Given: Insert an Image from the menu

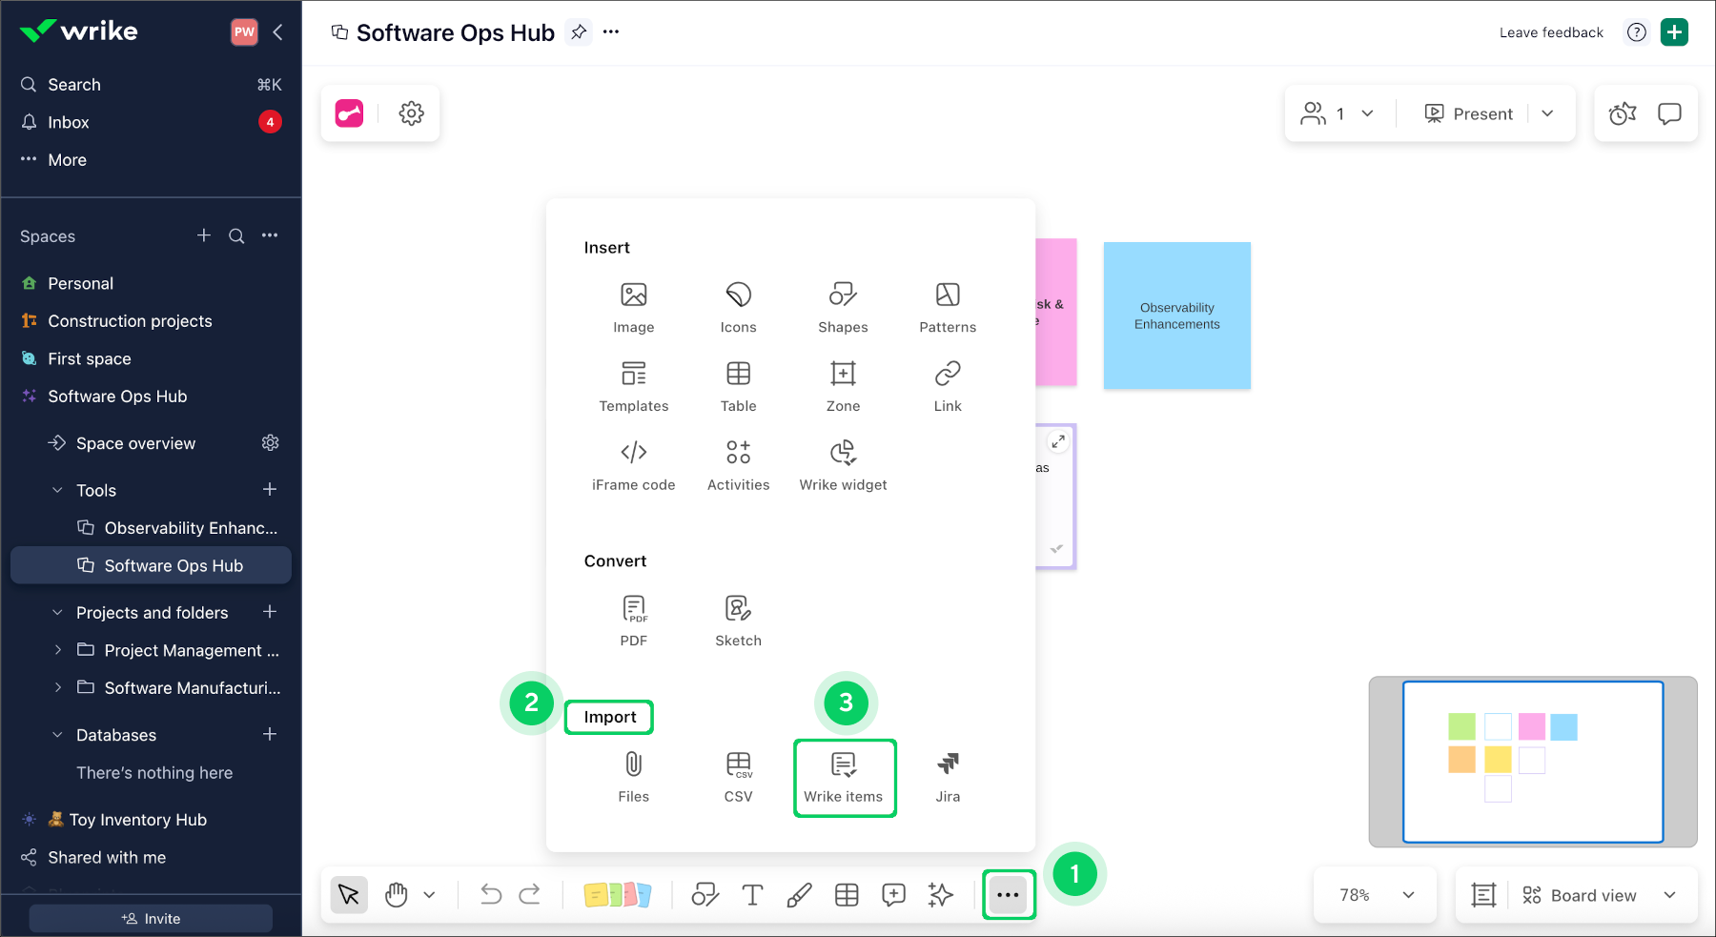Looking at the screenshot, I should point(634,307).
